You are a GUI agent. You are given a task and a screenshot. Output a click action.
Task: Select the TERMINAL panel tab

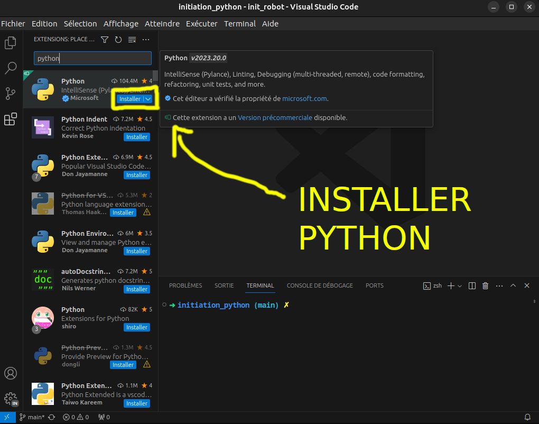click(x=260, y=286)
